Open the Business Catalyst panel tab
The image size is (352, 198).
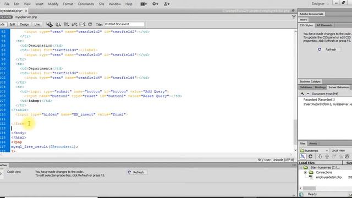click(x=310, y=81)
